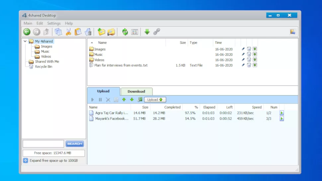Switch to the Download tab
The image size is (322, 181).
click(136, 91)
